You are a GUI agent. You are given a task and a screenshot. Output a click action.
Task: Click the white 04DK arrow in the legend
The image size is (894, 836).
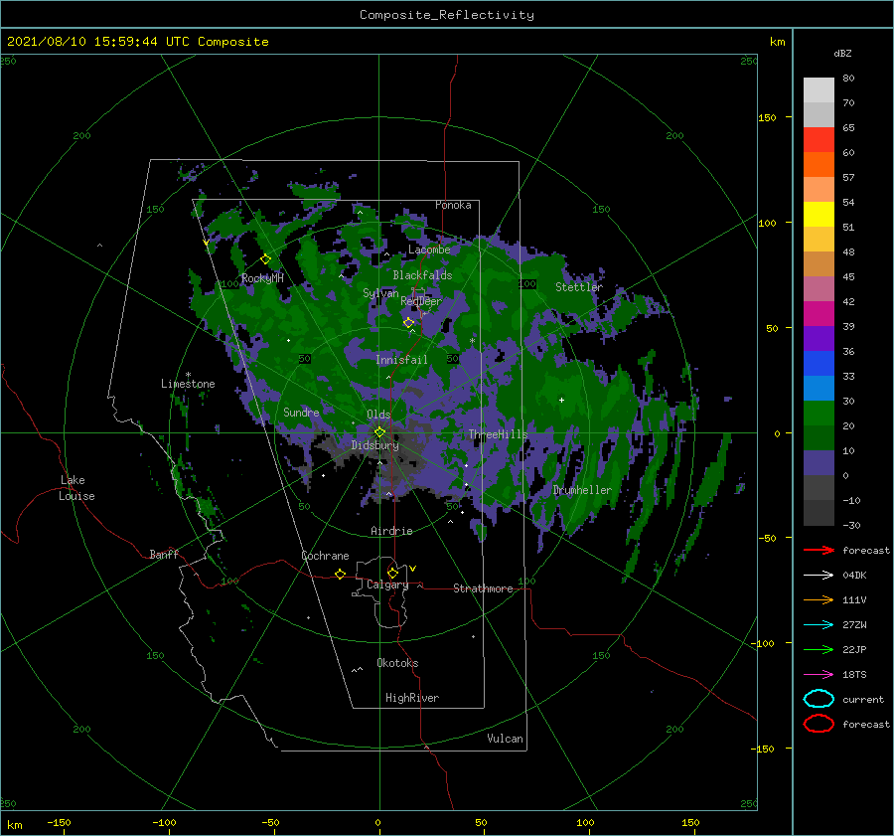(819, 575)
